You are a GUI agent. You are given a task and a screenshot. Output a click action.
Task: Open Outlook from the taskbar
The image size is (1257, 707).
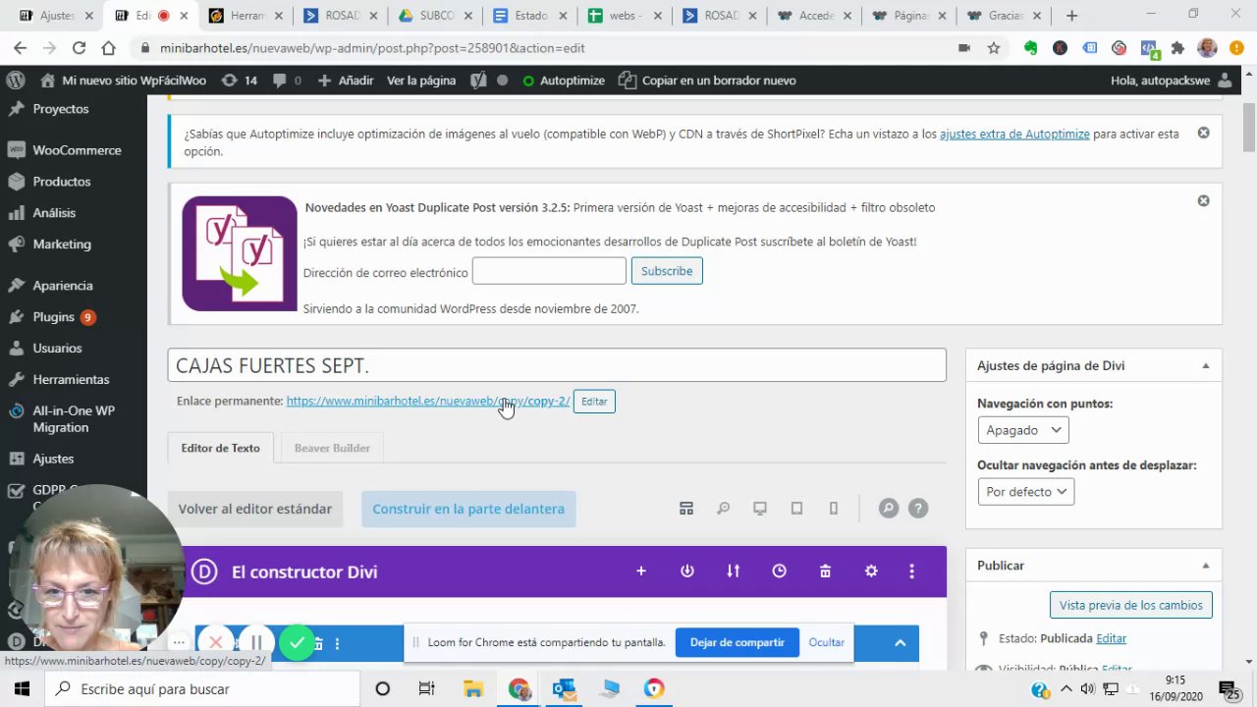pos(564,689)
